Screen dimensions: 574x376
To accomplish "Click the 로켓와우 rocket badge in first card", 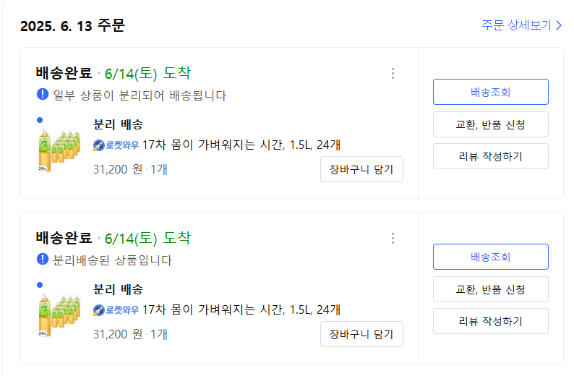I will 116,145.
